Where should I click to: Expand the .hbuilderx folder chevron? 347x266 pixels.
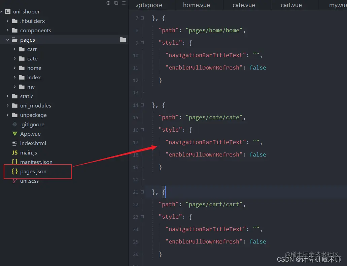(7, 21)
